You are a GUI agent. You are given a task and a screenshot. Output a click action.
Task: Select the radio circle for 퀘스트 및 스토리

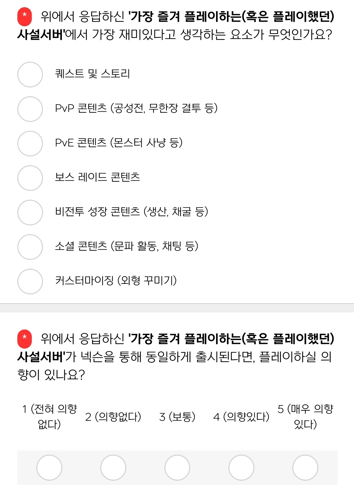30,75
